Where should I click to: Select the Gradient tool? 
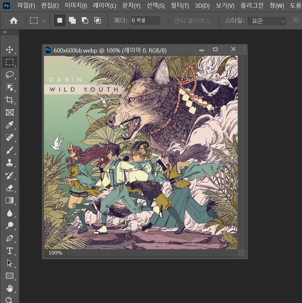pyautogui.click(x=9, y=200)
